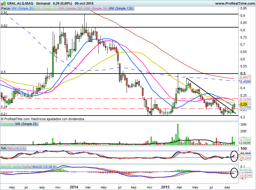Click the Semanal timeframe in the title
Image resolution: width=256 pixels, height=190 pixels.
tap(43, 3)
